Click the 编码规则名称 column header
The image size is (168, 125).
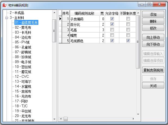(84, 13)
